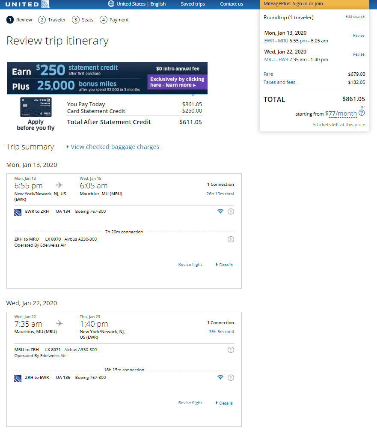Click Card Statement Credit -$250.00 amount
This screenshot has height=435, width=377.
point(191,111)
